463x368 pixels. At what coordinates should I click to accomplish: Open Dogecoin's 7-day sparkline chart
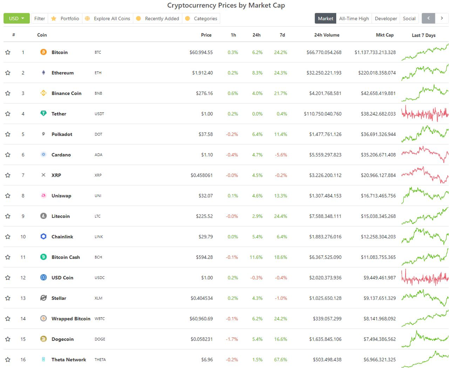pyautogui.click(x=425, y=339)
